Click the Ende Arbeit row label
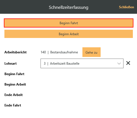137x118 pixels. (x=14, y=95)
